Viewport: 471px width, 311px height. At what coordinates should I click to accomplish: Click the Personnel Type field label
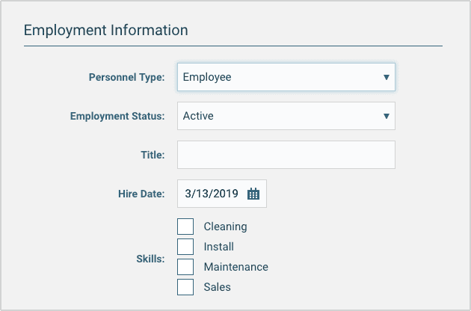tap(126, 77)
